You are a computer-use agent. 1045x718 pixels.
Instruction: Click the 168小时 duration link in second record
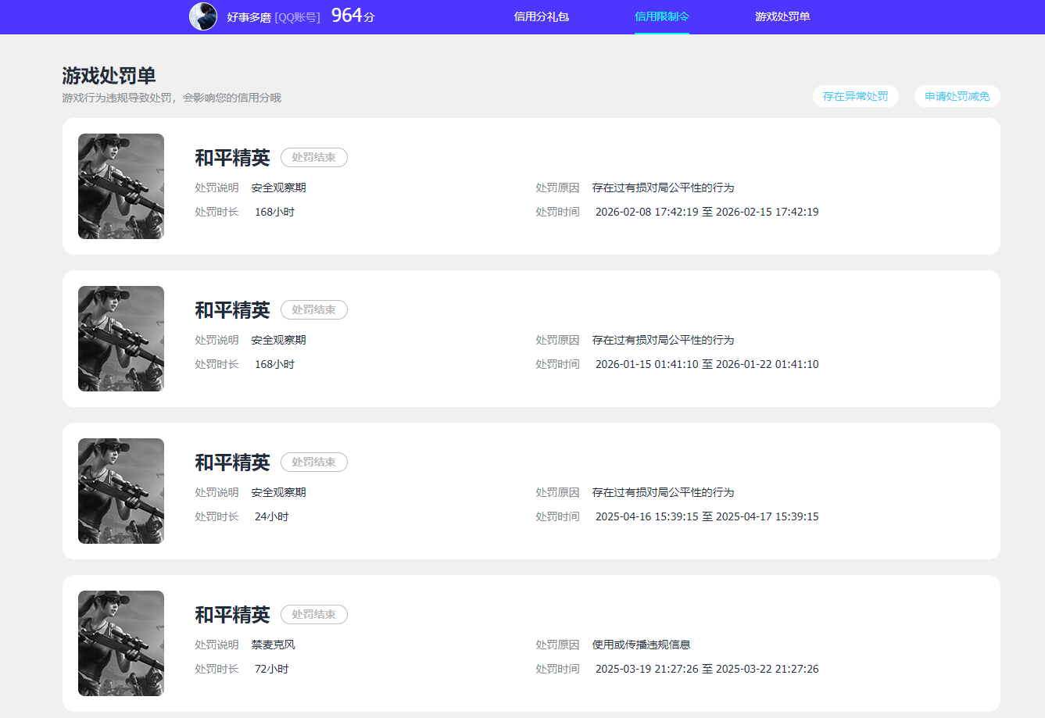click(x=274, y=363)
